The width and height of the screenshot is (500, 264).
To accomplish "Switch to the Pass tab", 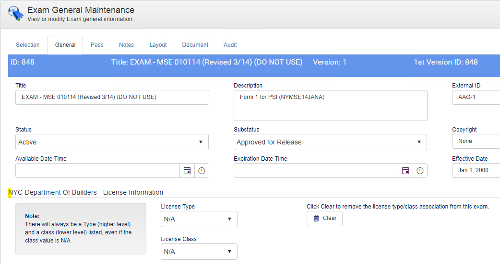I will (x=97, y=45).
